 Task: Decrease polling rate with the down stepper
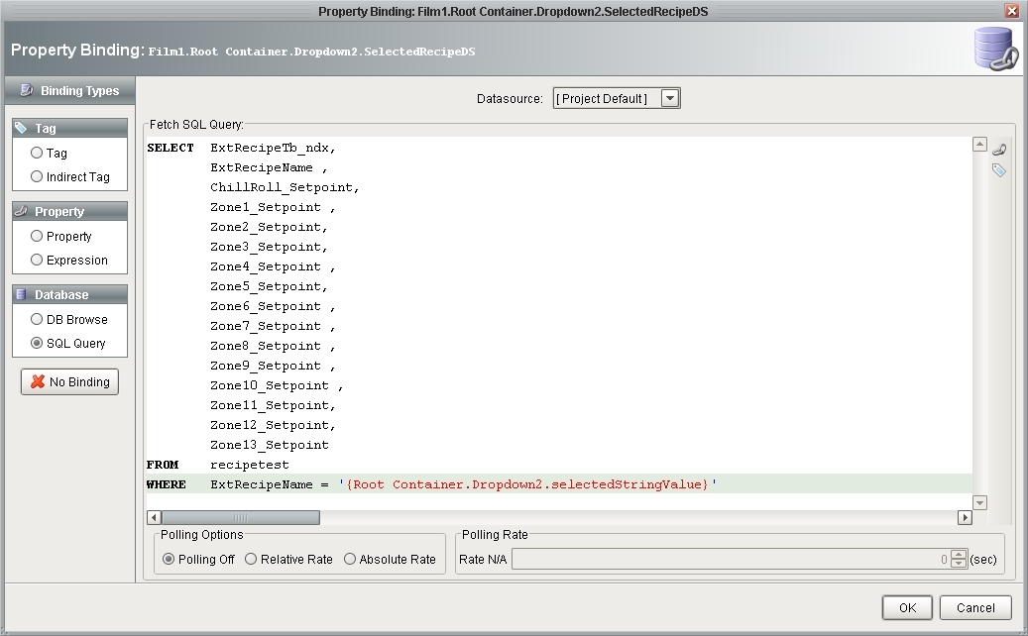(959, 564)
